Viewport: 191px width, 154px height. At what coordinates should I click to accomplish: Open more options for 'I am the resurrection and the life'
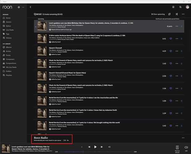click(177, 101)
